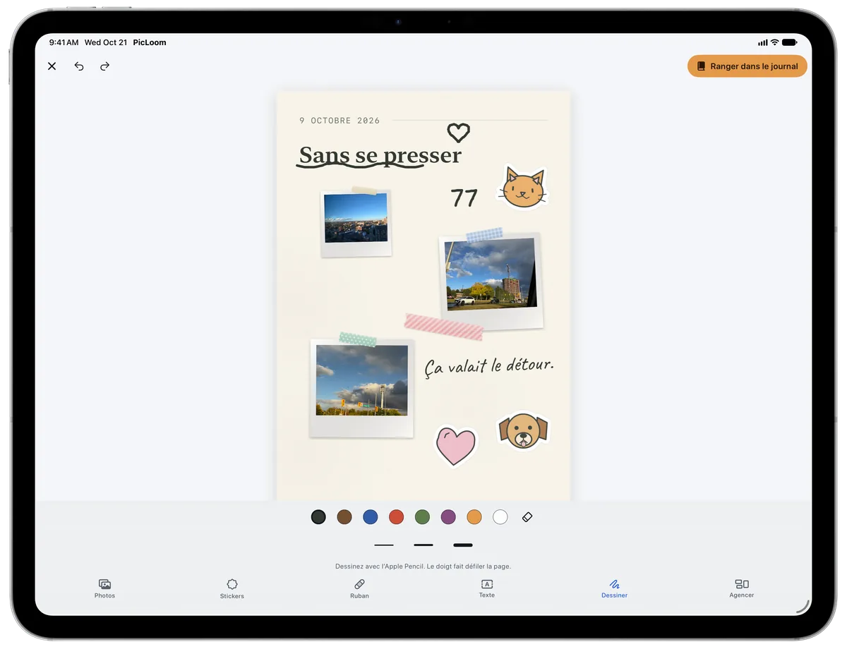Choose the thinnest stroke width
The image size is (847, 649).
[384, 545]
